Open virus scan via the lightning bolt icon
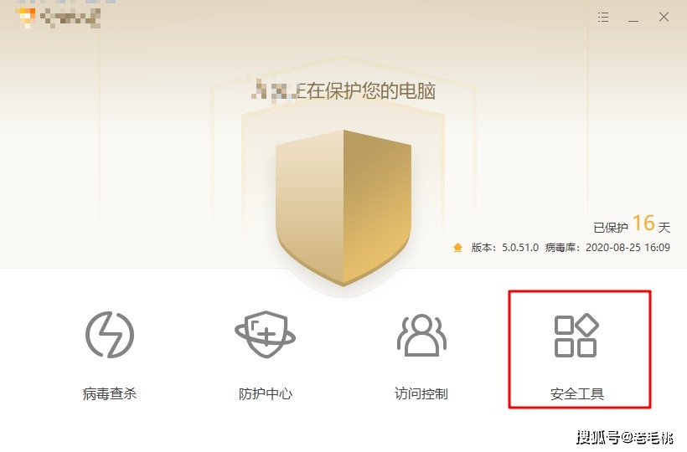The height and width of the screenshot is (452, 687). click(x=110, y=334)
